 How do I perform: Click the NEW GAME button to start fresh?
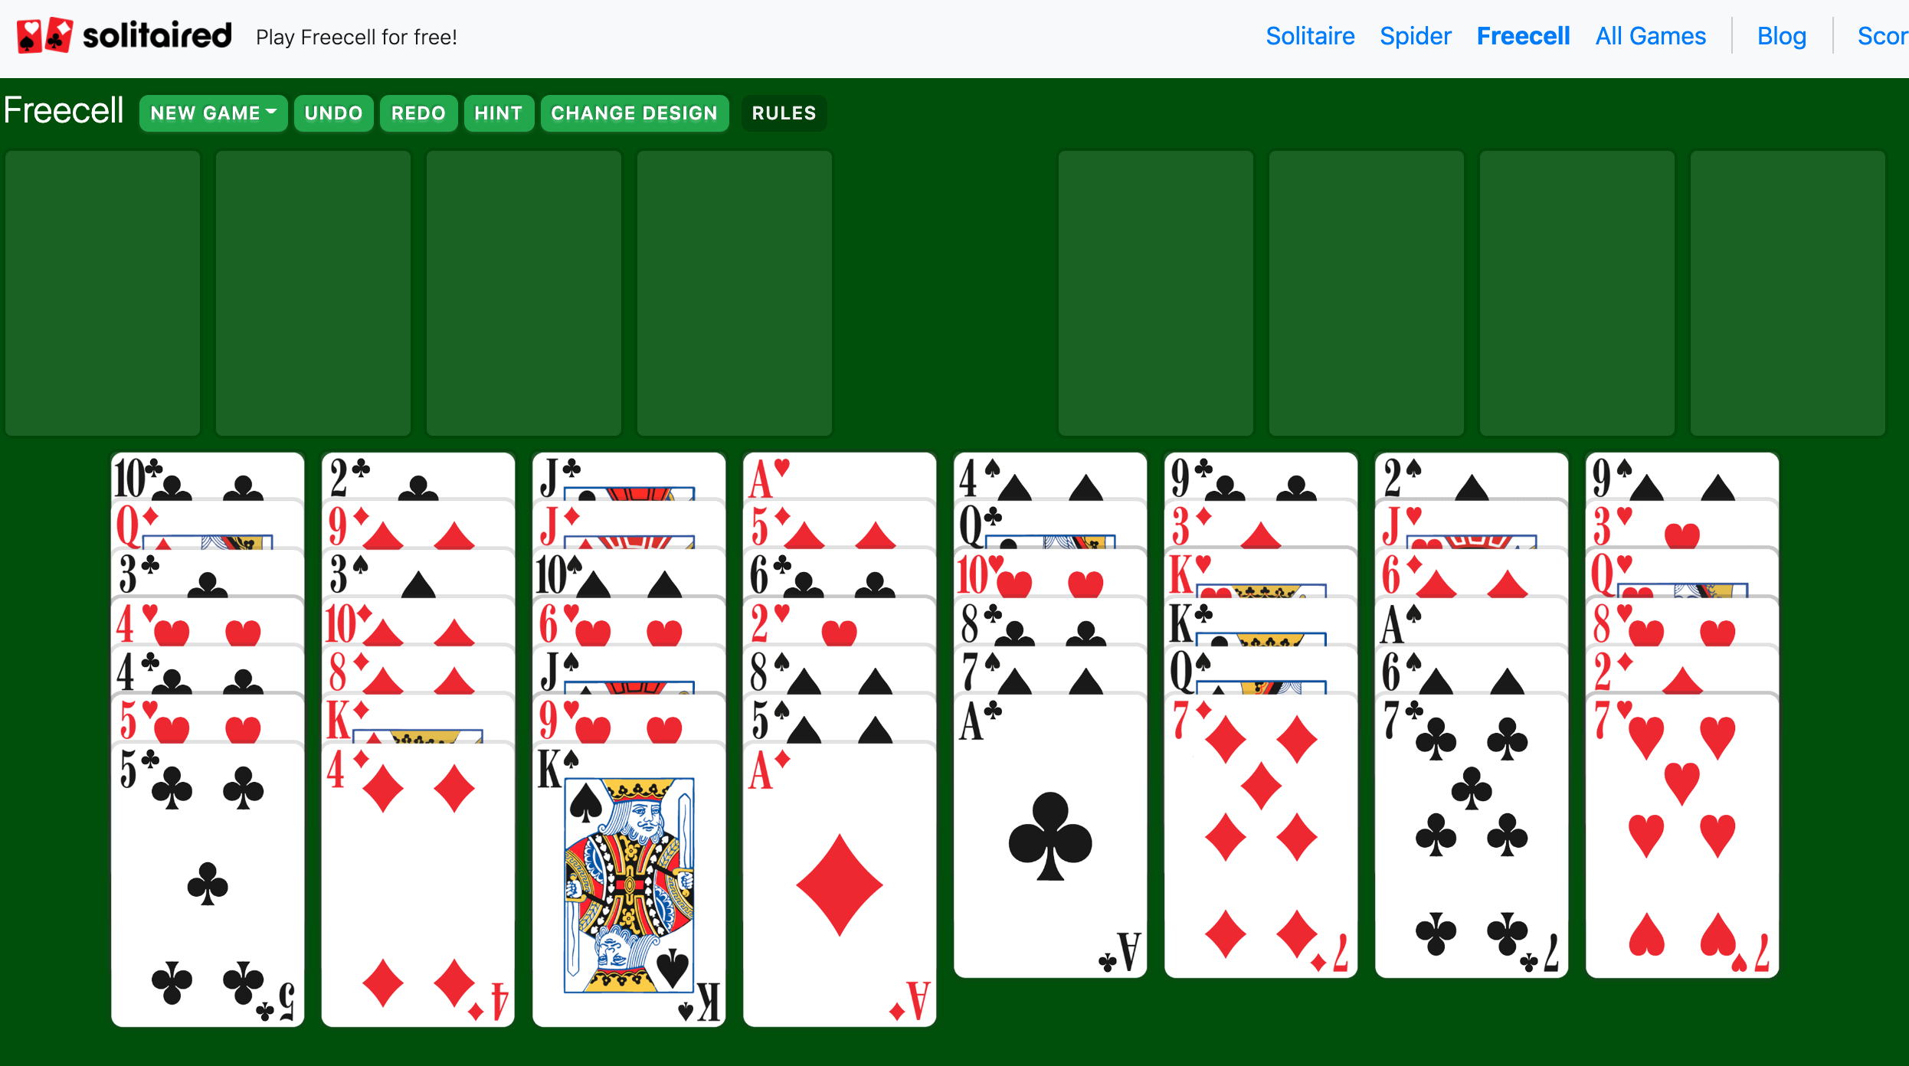(x=211, y=113)
